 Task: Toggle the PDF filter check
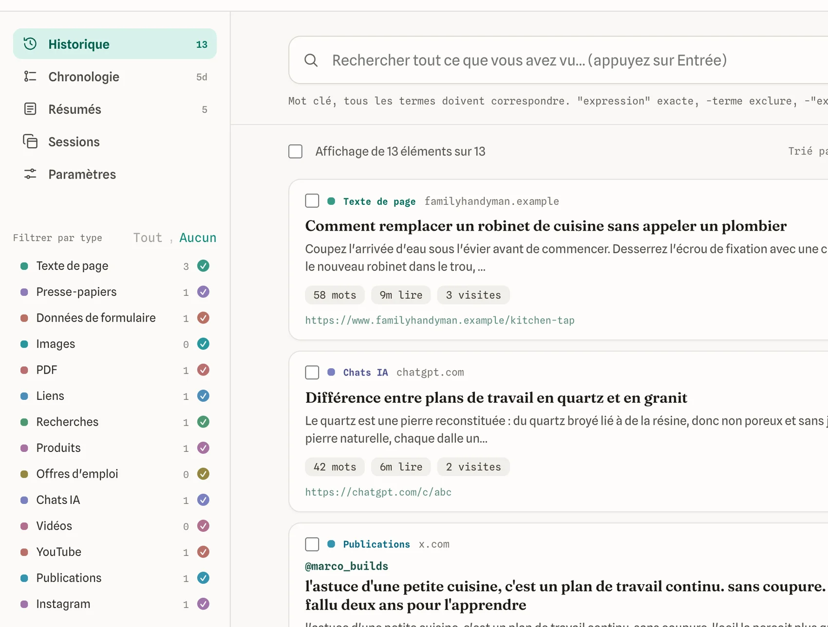203,370
